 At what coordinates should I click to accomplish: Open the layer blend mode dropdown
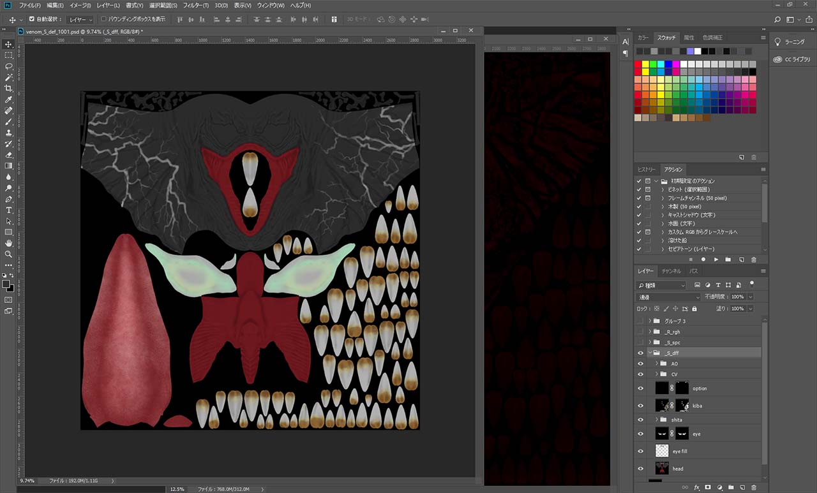[668, 297]
